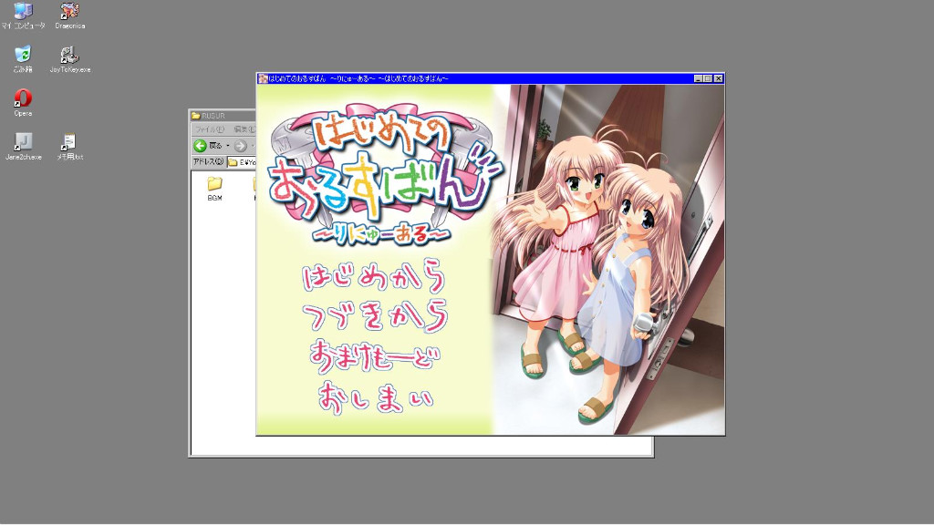This screenshot has height=525, width=934.
Task: Open おまけもーど extras mode
Action: 374,355
